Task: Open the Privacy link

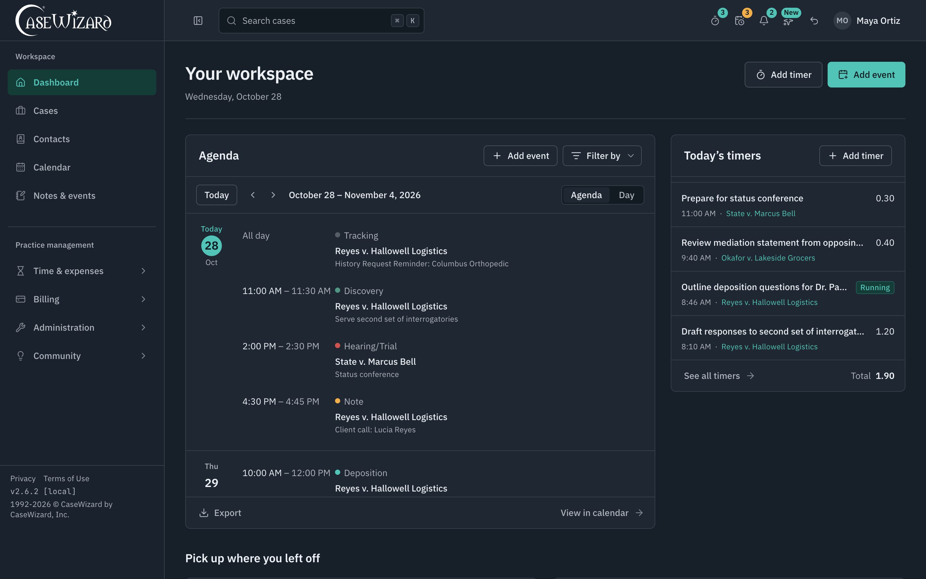Action: tap(23, 478)
